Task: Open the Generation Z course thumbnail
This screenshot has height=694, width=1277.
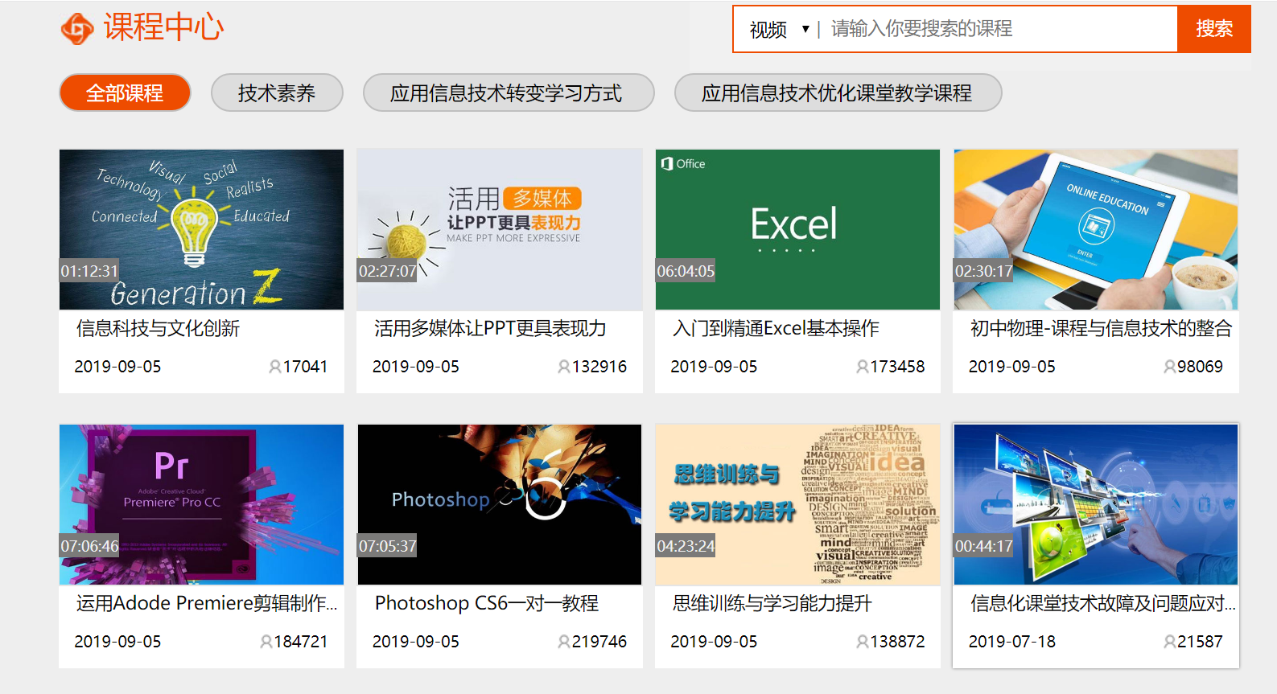Action: (201, 229)
